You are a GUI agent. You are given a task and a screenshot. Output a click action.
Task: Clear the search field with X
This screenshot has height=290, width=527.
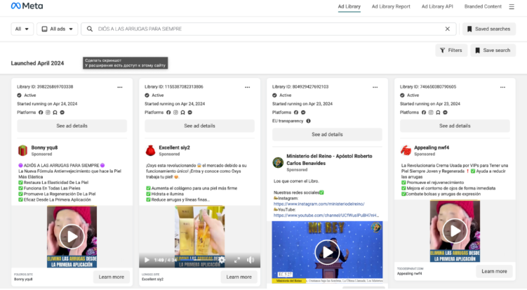coord(448,29)
